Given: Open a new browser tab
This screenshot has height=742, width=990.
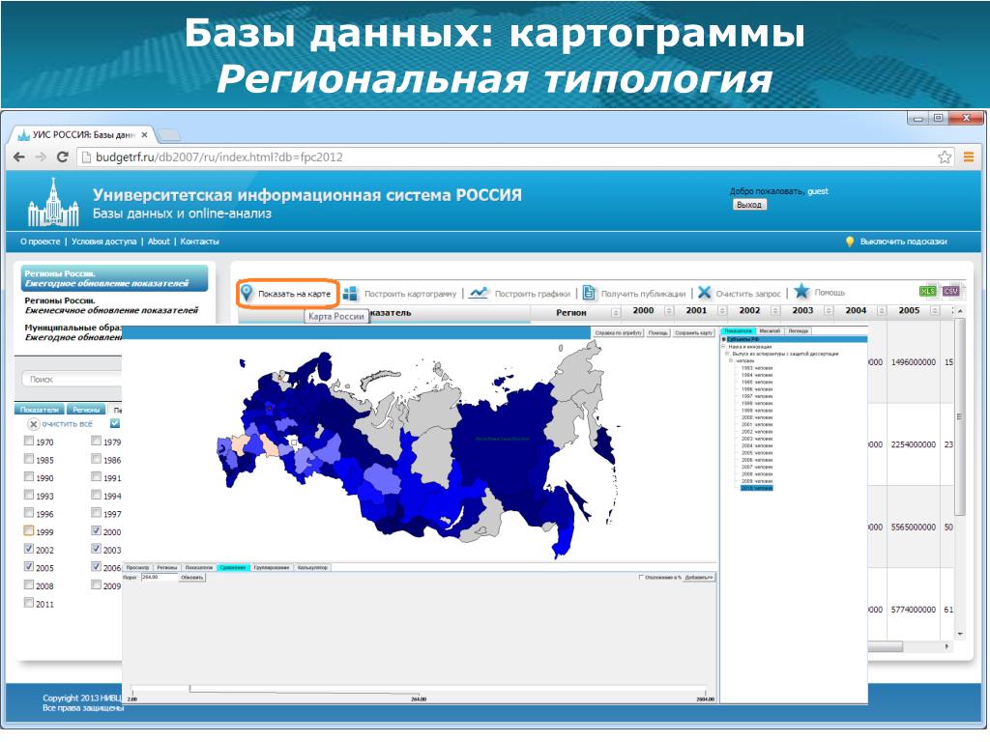Looking at the screenshot, I should click(x=168, y=135).
